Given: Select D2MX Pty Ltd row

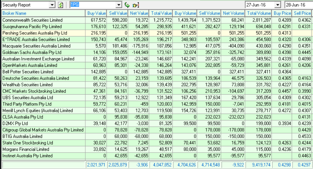Looking at the screenshot, I should pyautogui.click(x=157, y=123).
